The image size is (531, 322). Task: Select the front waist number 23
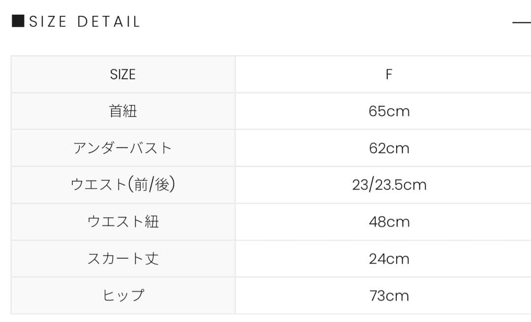tap(360, 185)
